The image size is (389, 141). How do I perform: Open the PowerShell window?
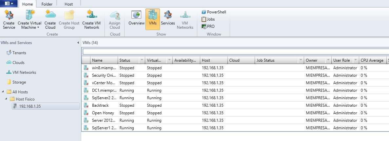coord(214,12)
